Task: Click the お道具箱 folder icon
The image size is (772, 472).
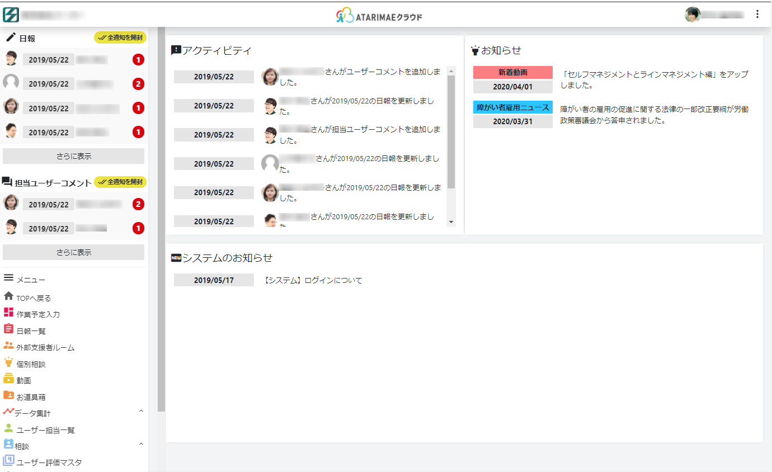Action: tap(8, 395)
